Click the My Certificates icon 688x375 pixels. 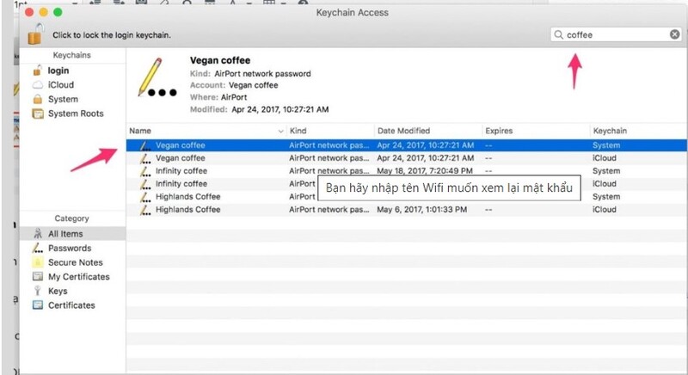[38, 277]
